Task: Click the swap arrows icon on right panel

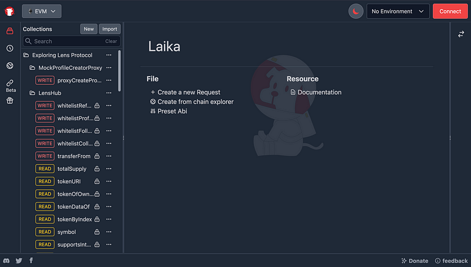Action: (461, 34)
